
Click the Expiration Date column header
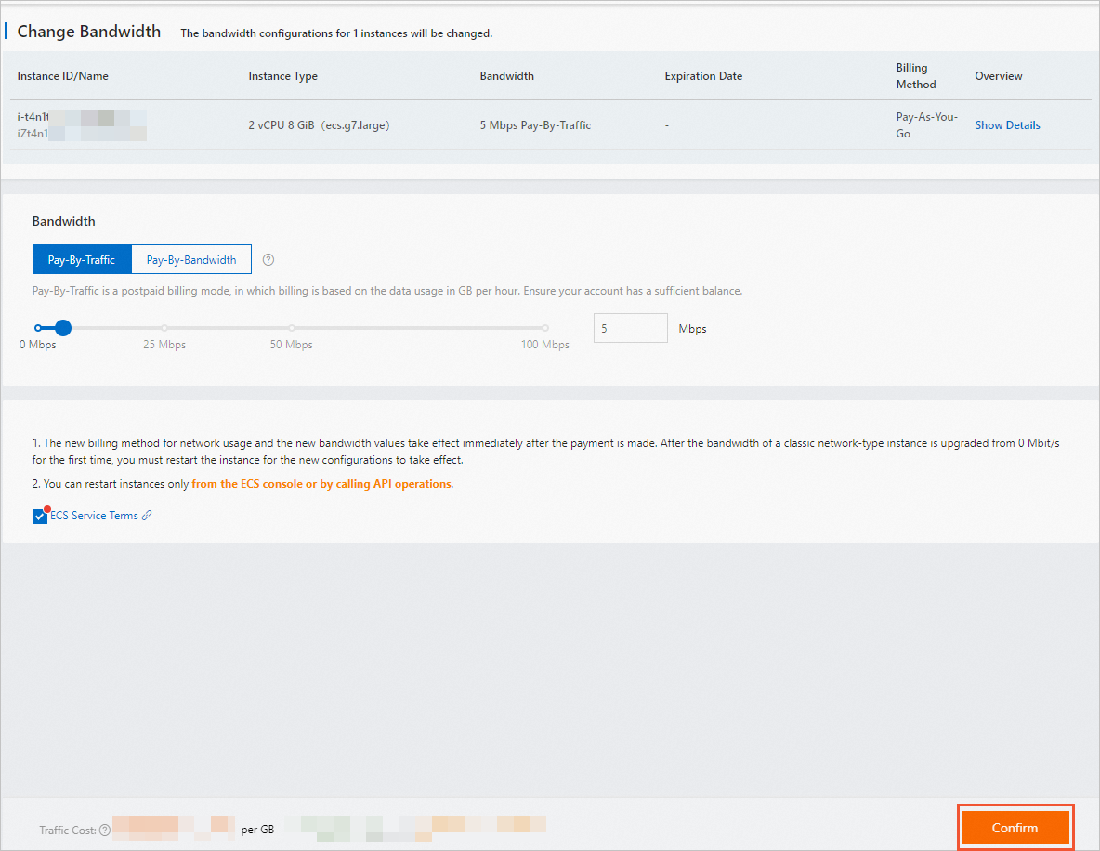pyautogui.click(x=703, y=76)
